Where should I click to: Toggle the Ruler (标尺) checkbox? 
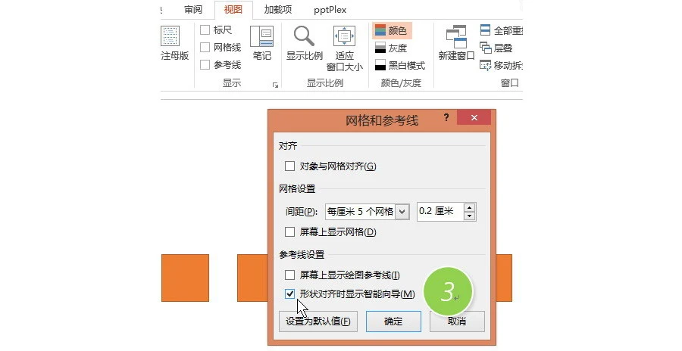pyautogui.click(x=205, y=30)
